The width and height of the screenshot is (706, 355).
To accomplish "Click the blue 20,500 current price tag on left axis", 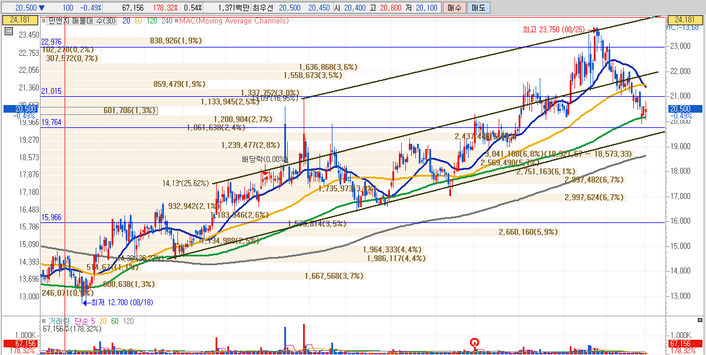I will click(x=20, y=109).
